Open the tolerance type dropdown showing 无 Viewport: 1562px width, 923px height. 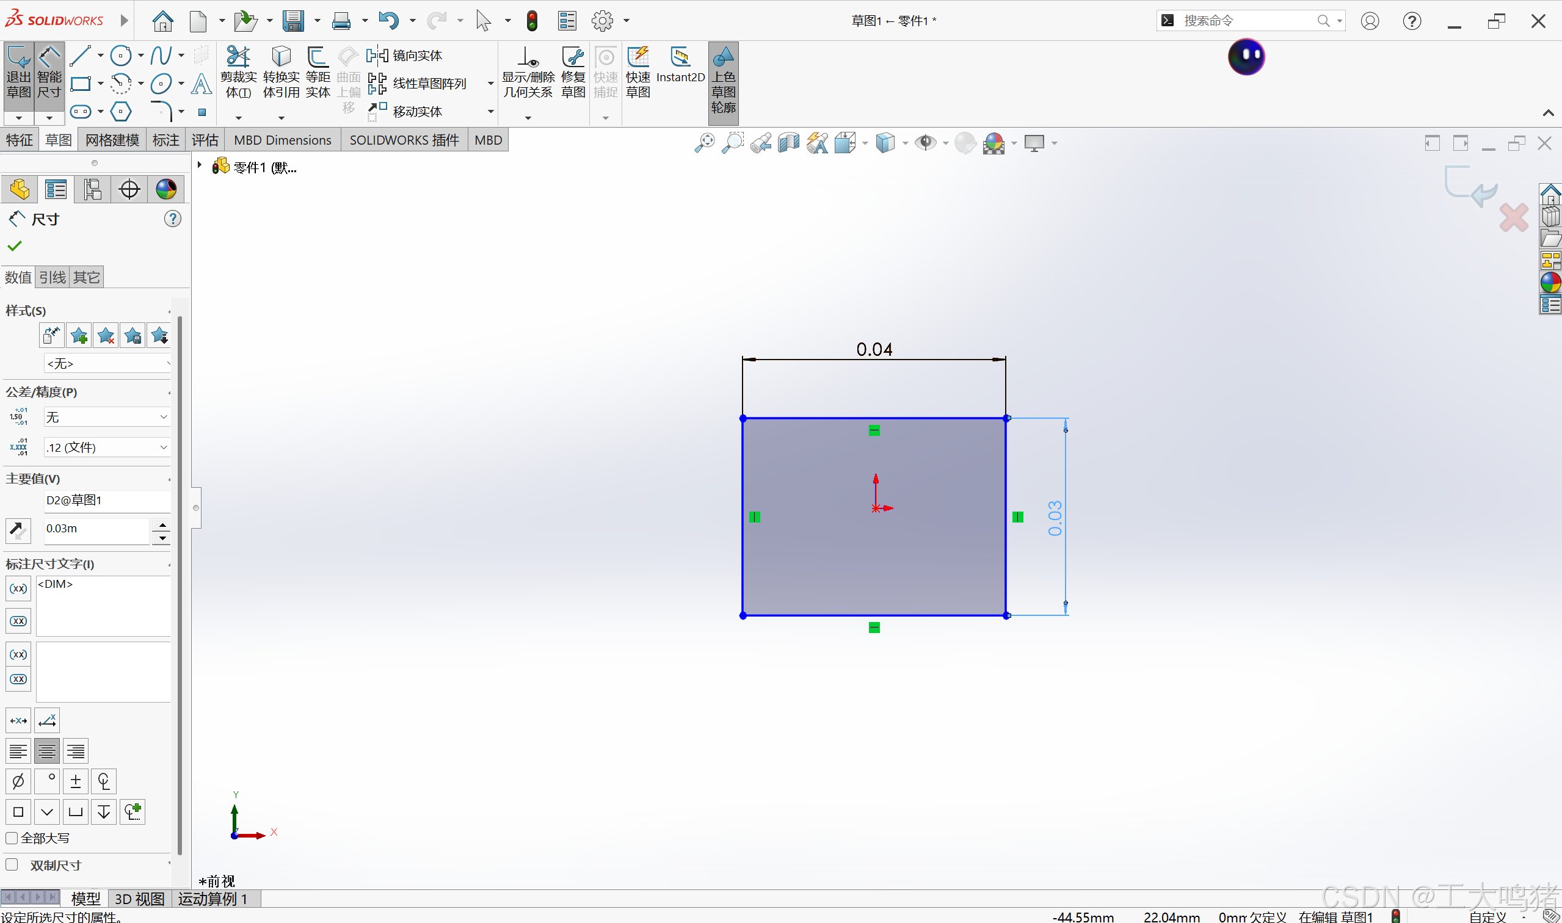pyautogui.click(x=106, y=417)
